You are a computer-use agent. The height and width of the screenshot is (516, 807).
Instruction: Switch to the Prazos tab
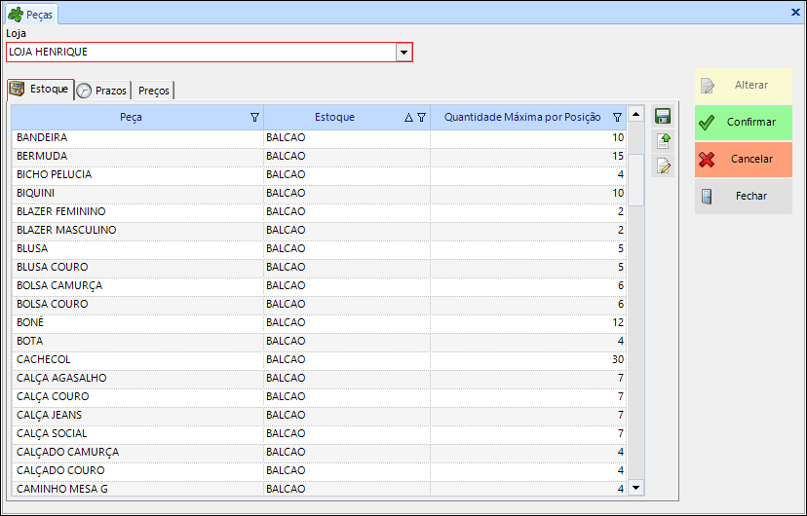[x=103, y=91]
